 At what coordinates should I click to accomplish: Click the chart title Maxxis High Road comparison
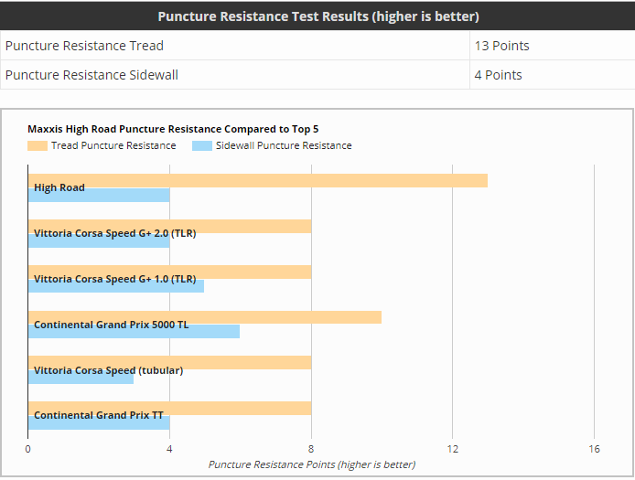tap(173, 129)
